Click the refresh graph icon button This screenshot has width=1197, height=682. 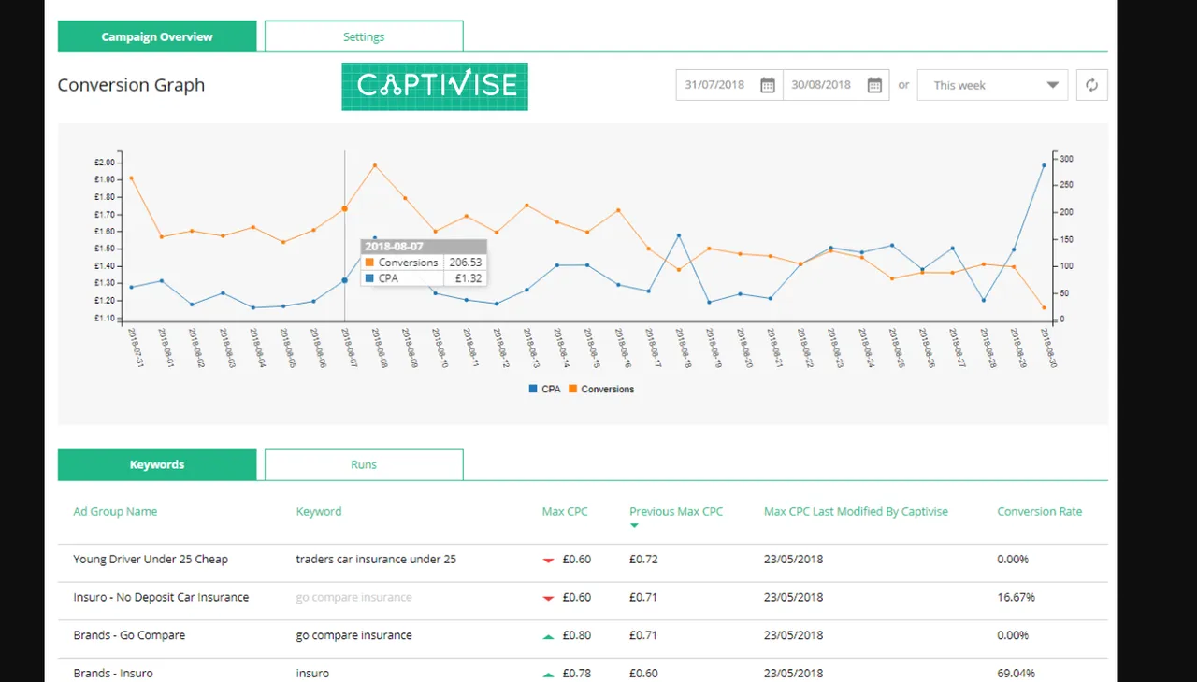(1091, 85)
